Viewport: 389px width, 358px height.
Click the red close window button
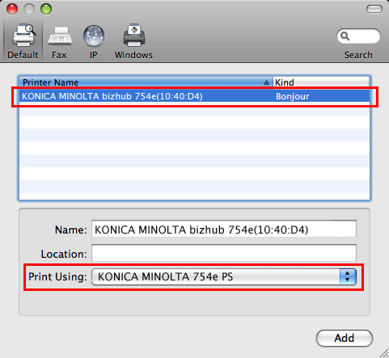12,9
